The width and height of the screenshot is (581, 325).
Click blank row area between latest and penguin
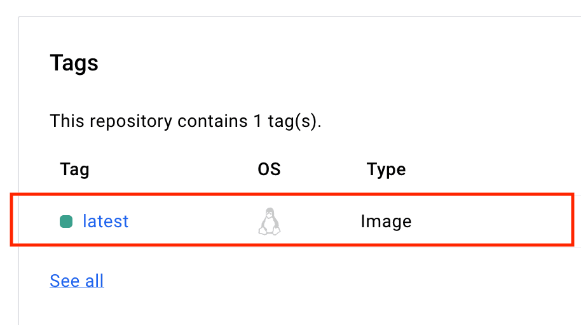pyautogui.click(x=191, y=222)
